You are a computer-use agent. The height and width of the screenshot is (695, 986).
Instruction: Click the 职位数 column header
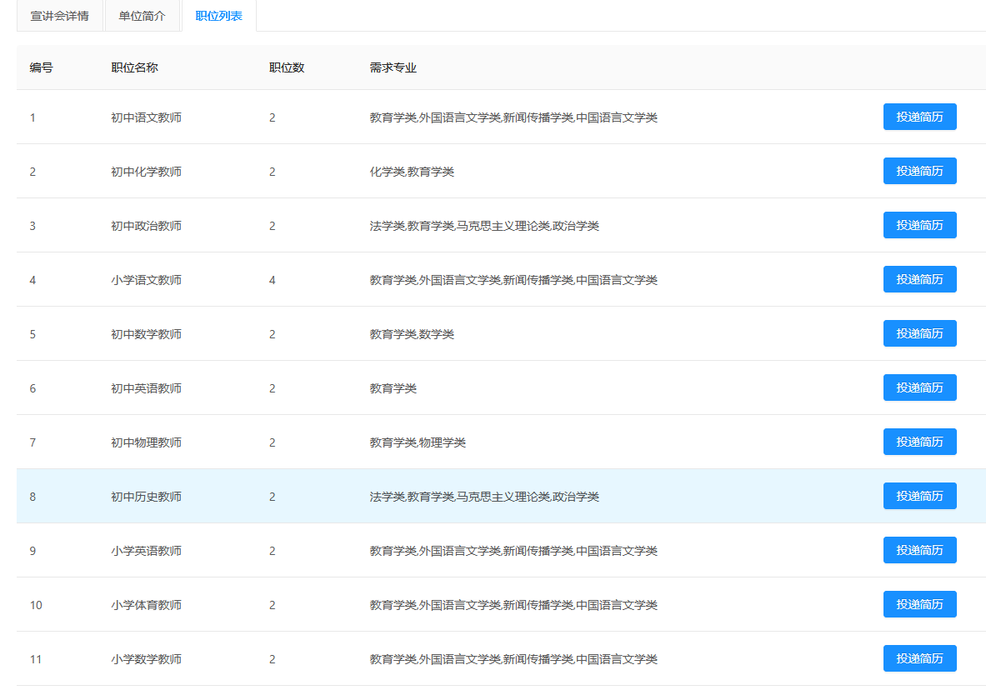click(287, 67)
